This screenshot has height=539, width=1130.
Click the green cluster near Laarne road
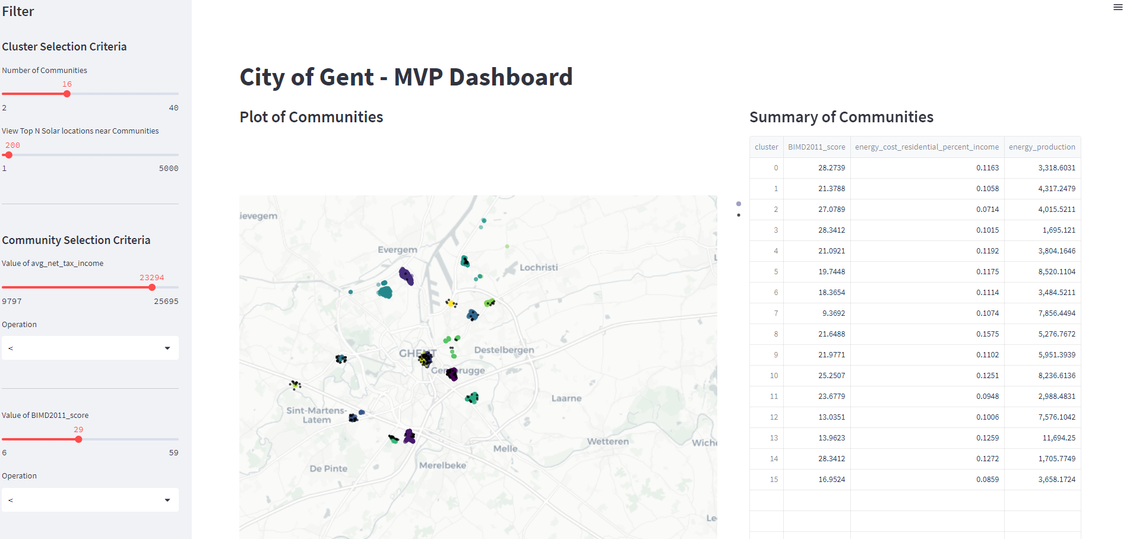pos(472,398)
